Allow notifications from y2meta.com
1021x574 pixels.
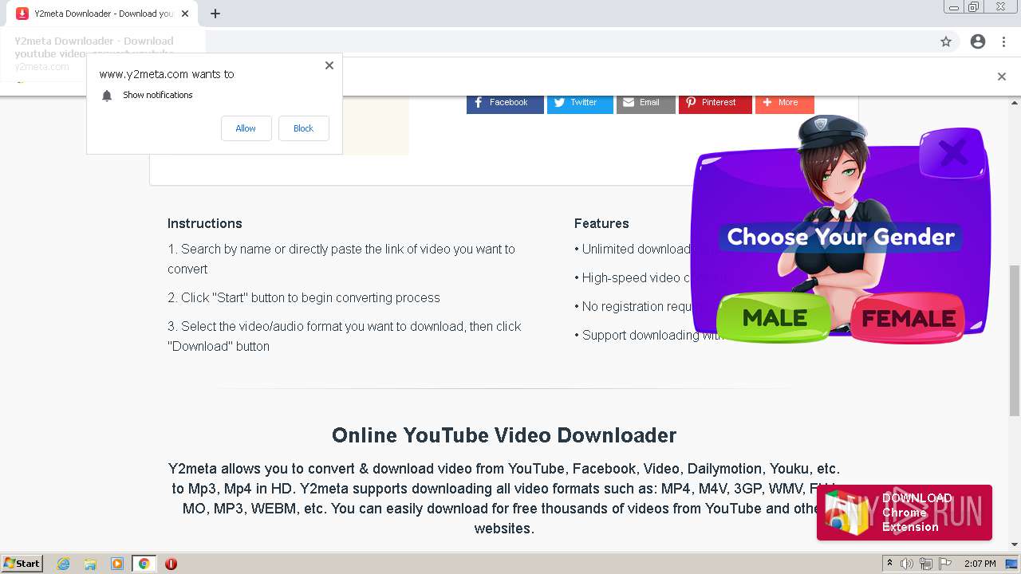(x=246, y=128)
